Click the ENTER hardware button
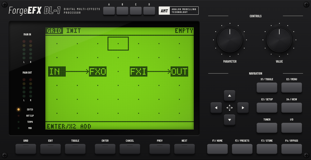This screenshot has height=160, width=311. [x=105, y=149]
